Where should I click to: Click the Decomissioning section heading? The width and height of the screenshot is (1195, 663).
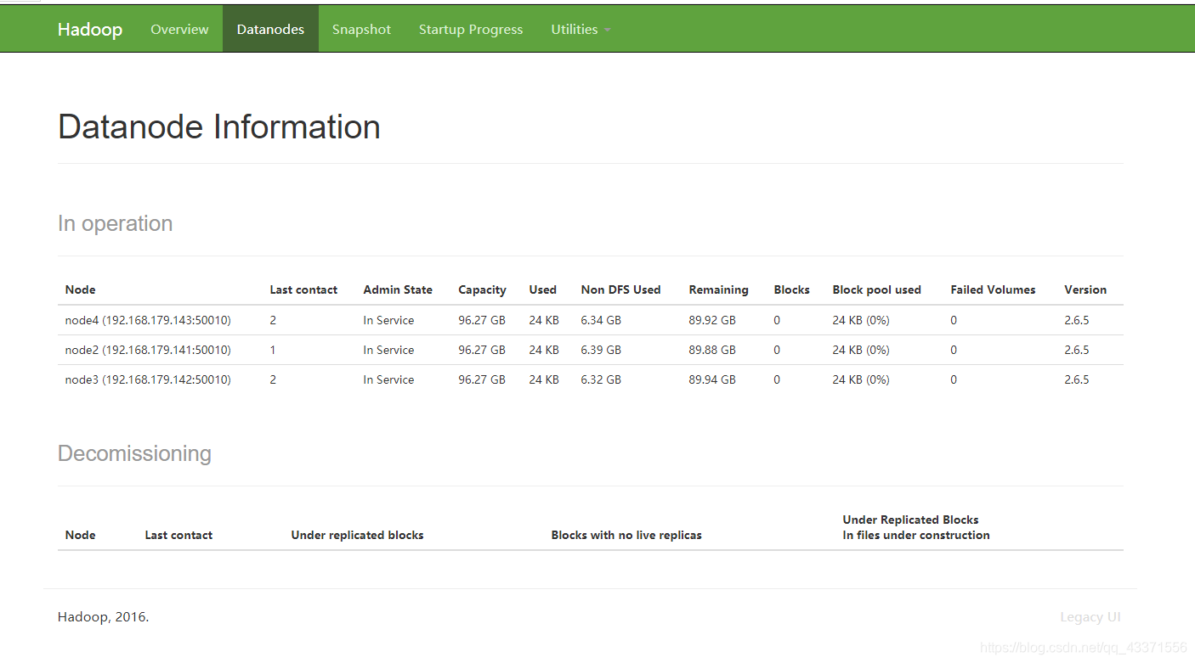click(x=134, y=453)
